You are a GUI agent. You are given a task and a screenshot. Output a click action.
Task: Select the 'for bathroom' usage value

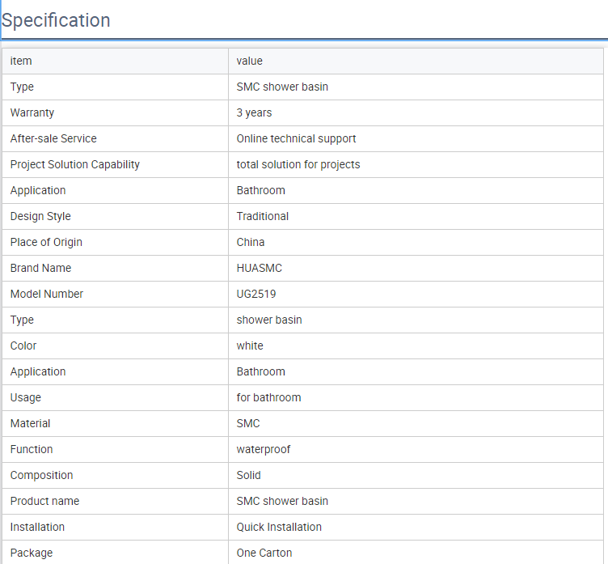(268, 397)
